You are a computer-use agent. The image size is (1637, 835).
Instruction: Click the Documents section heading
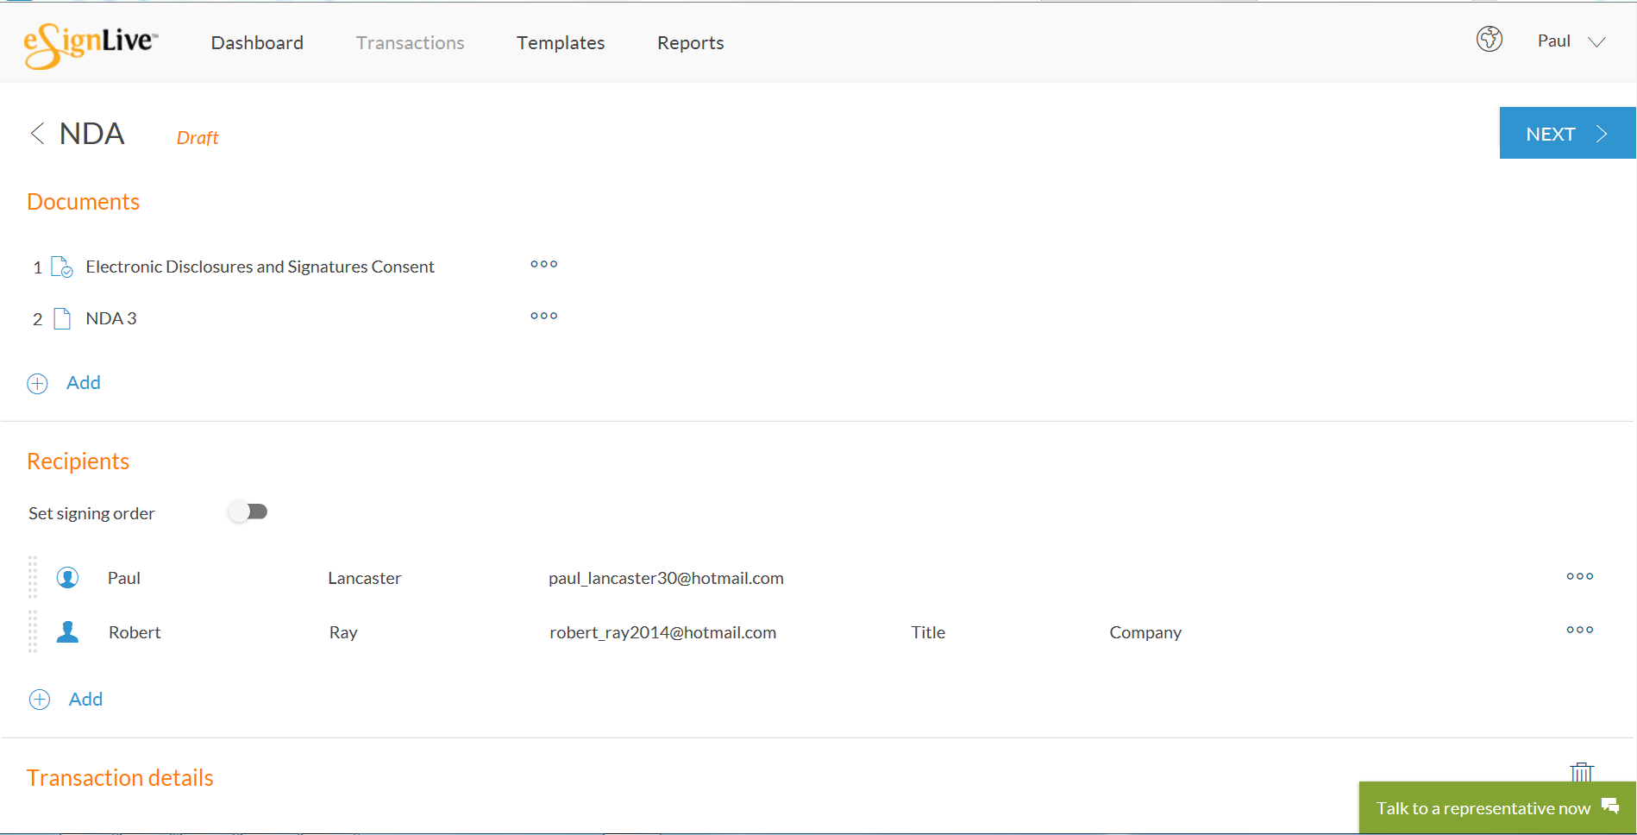coord(83,201)
